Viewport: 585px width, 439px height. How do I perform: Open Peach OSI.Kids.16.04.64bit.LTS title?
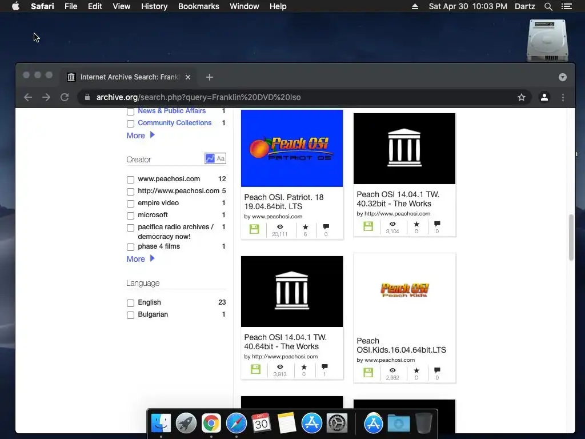click(x=401, y=345)
